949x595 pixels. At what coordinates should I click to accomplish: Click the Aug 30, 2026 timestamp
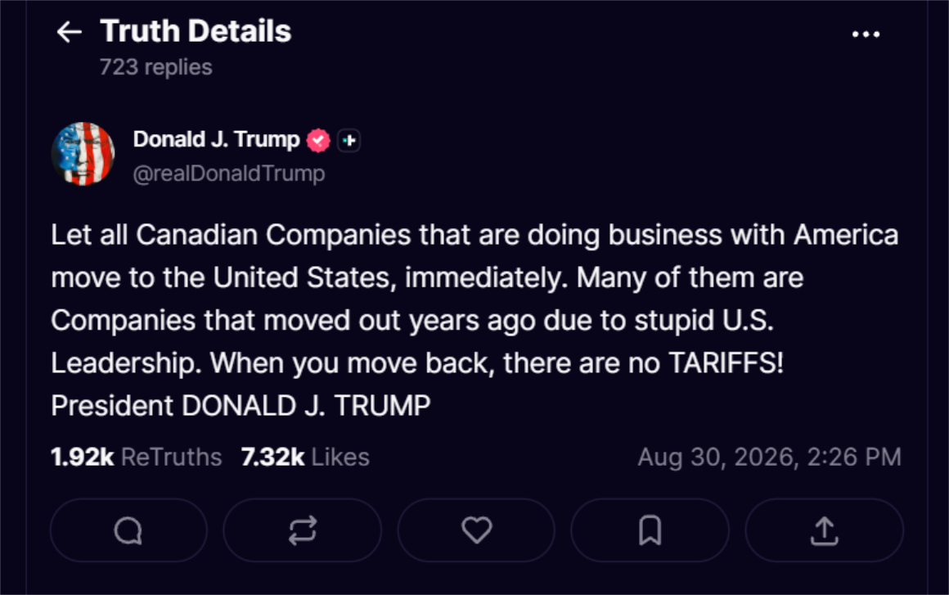(x=769, y=457)
